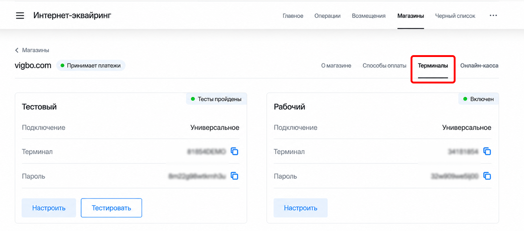Click Универсальное in the Рабочий card
The image size is (524, 231).
pos(467,128)
